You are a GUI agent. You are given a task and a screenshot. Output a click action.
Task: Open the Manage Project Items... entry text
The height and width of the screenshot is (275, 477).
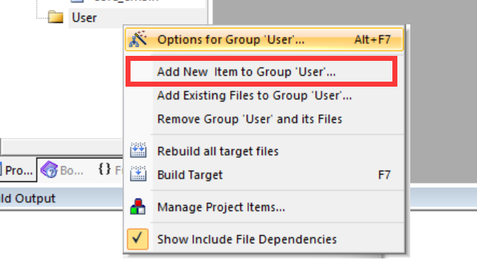[221, 207]
